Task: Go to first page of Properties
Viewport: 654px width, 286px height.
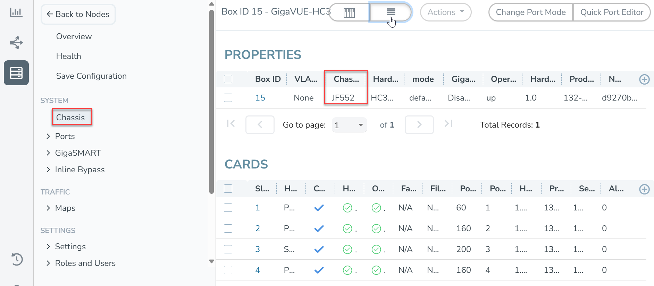Action: pyautogui.click(x=231, y=124)
